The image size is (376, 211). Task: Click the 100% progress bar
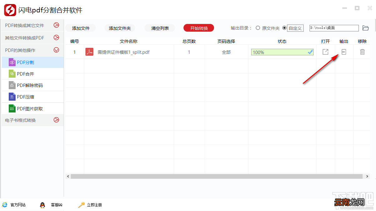click(282, 52)
